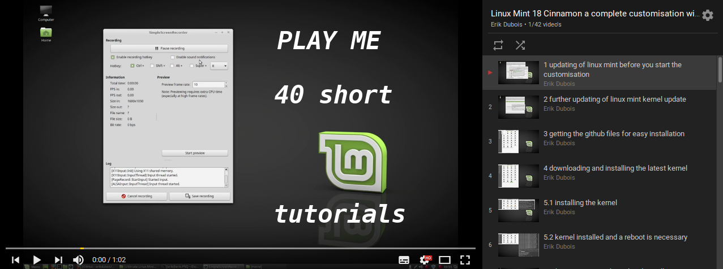This screenshot has width=723, height=269.
Task: Click Erik Dubois under 2 further updating
Action: pos(559,109)
